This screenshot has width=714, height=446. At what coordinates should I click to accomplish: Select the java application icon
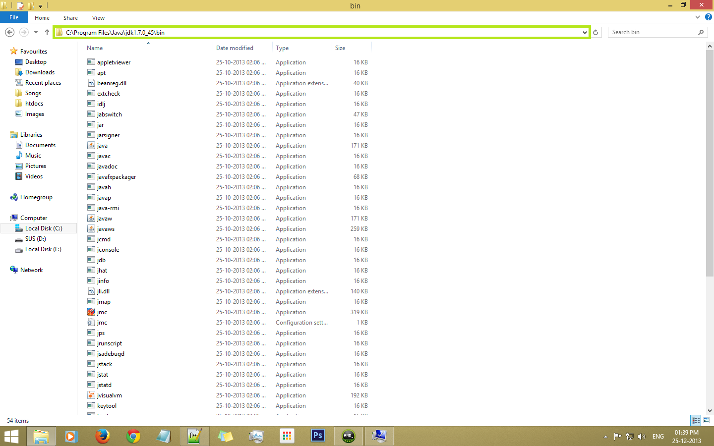[91, 146]
